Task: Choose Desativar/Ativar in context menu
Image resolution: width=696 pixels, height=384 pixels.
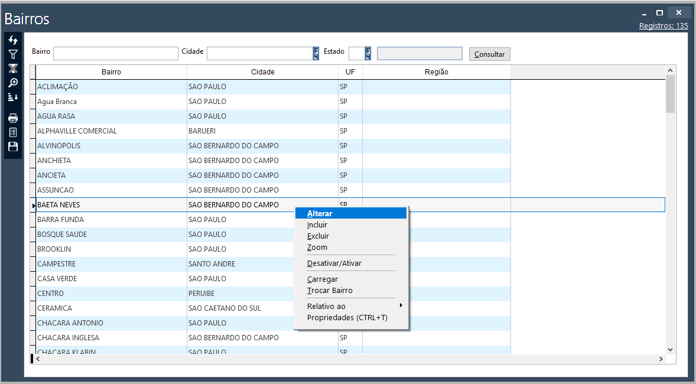Action: point(334,263)
